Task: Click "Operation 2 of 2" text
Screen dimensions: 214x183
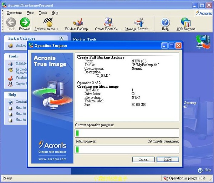Action: [x=89, y=83]
